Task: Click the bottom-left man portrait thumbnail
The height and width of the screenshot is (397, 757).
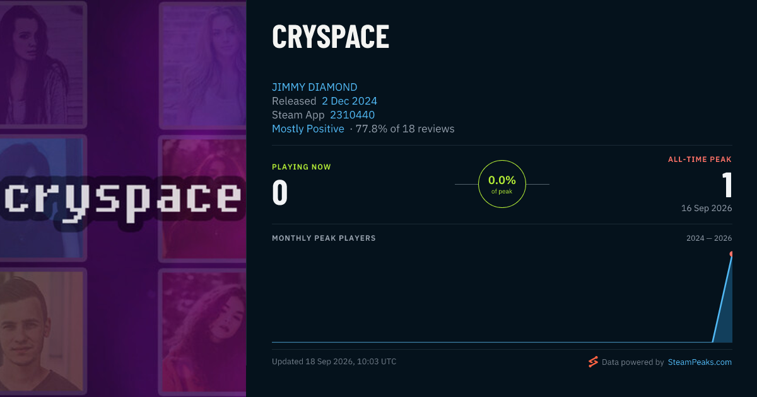Action: [x=43, y=332]
